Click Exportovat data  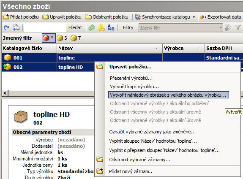[220, 17]
